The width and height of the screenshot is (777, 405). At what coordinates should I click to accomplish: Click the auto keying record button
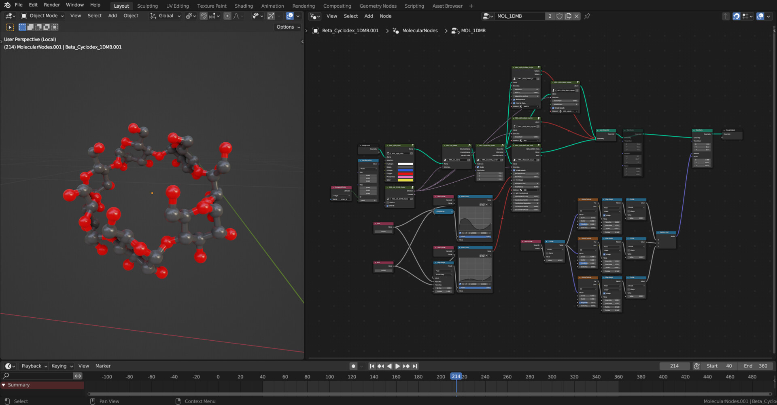[353, 366]
